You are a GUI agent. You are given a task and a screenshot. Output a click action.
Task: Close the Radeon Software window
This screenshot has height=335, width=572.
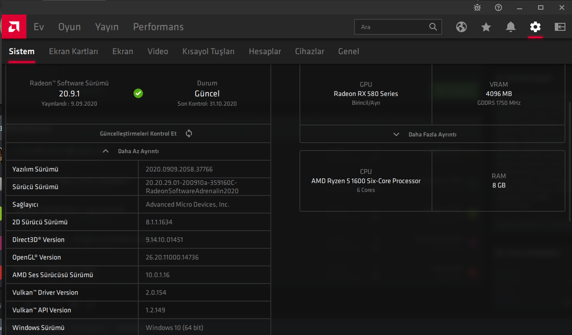(562, 7)
